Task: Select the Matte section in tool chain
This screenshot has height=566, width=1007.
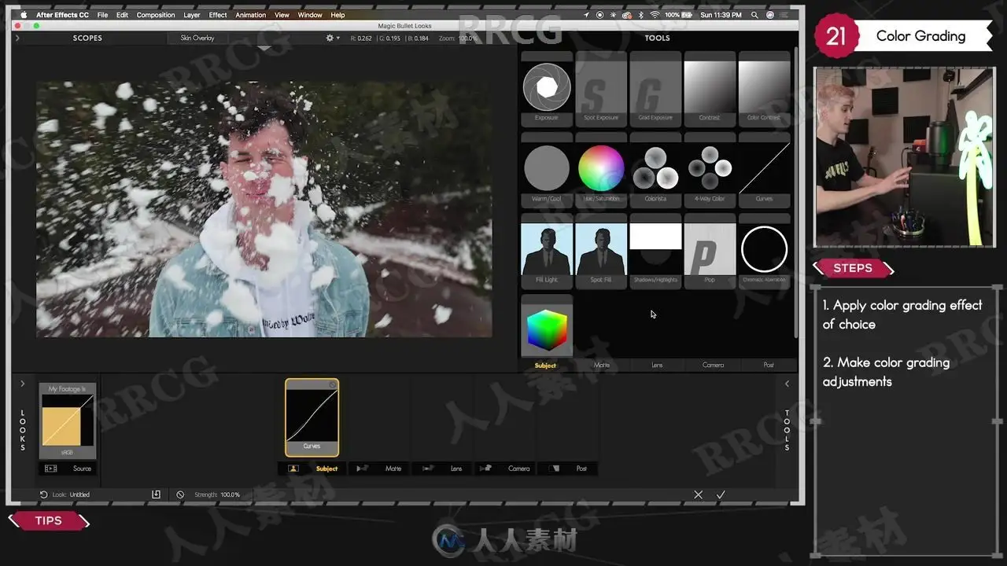Action: [x=379, y=469]
